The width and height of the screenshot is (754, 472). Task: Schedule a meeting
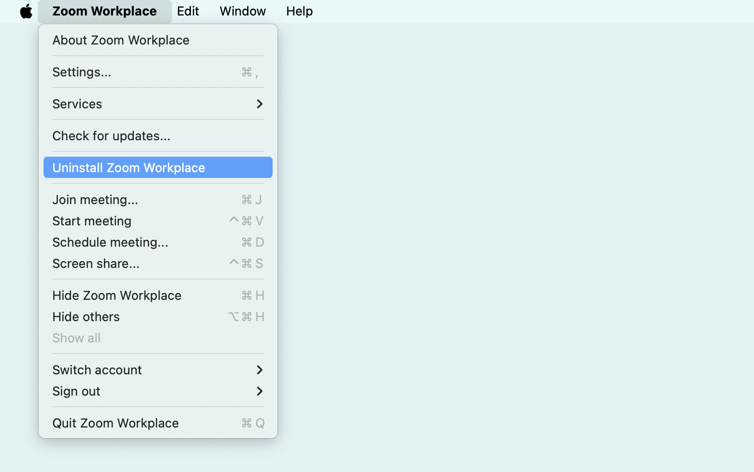coord(110,242)
